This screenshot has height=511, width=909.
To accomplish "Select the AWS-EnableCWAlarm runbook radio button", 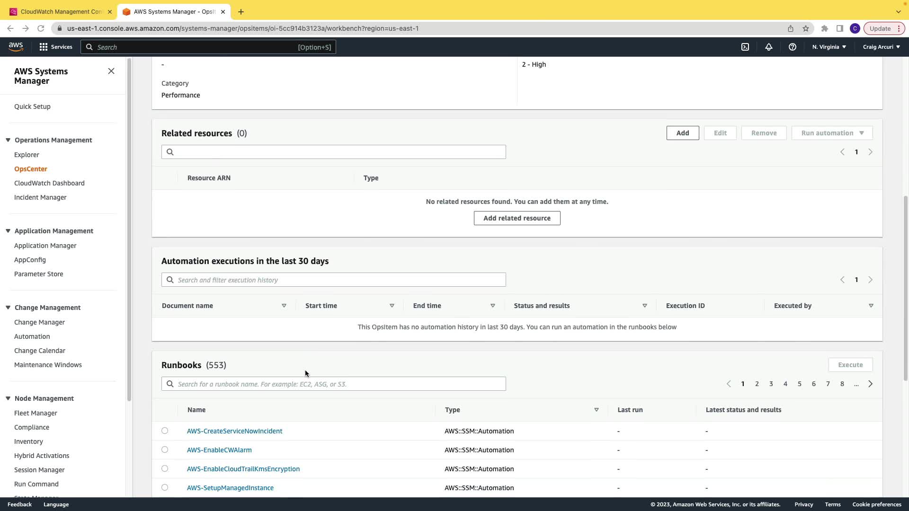I will 165,449.
